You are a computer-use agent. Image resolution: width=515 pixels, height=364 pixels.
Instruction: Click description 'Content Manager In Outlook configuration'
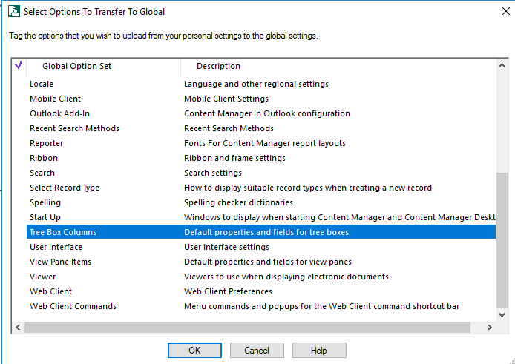tap(267, 113)
